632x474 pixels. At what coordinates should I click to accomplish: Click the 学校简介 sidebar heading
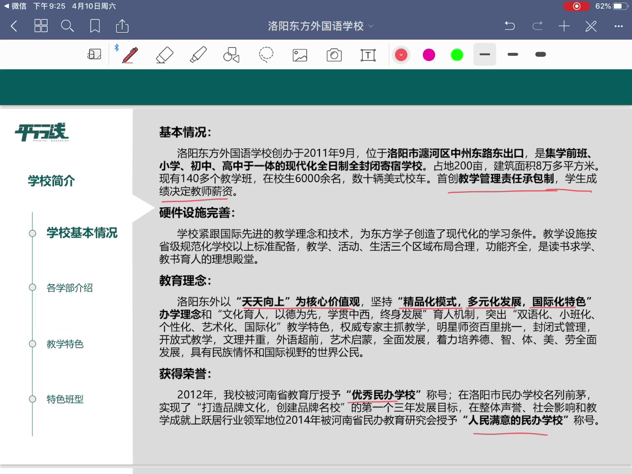click(x=51, y=181)
